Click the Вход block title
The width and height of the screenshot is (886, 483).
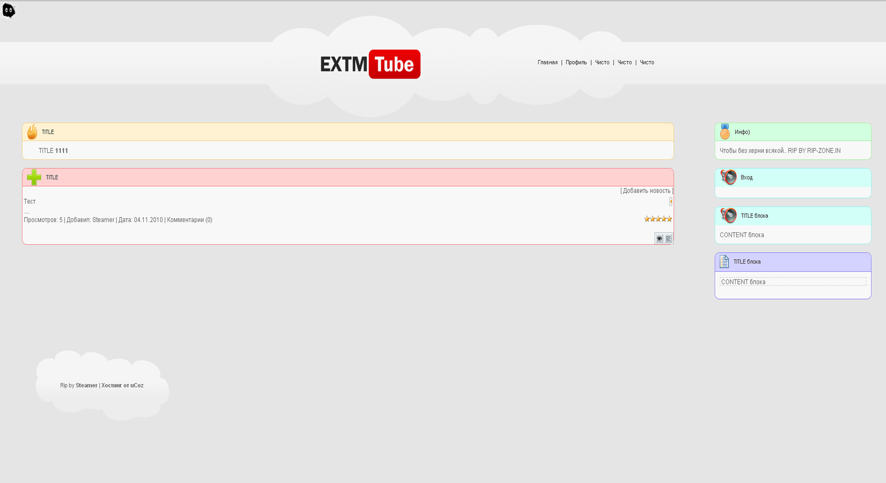746,177
